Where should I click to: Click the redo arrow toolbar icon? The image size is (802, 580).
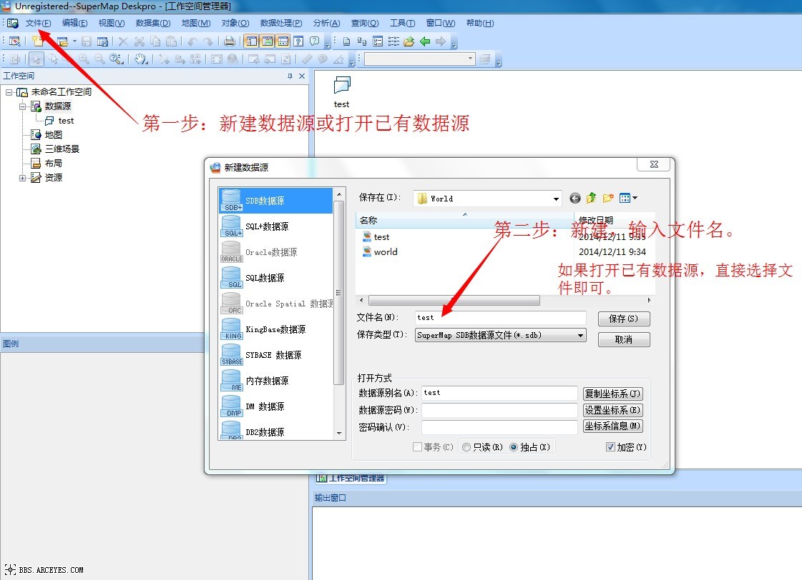[208, 41]
